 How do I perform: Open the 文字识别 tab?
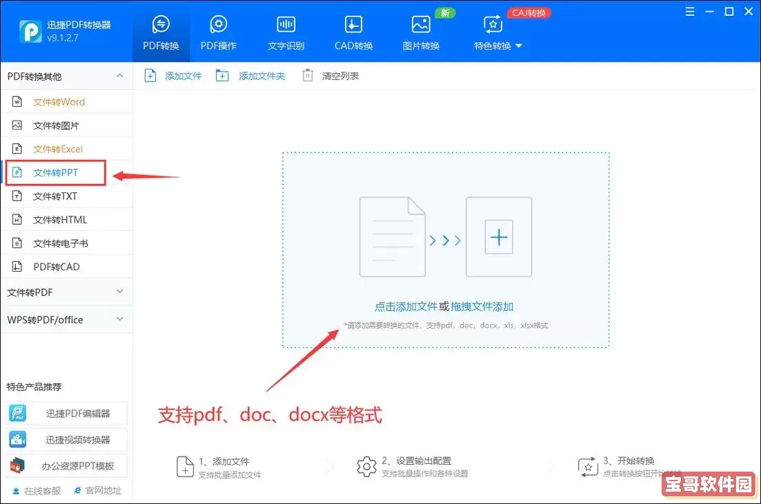coord(286,32)
